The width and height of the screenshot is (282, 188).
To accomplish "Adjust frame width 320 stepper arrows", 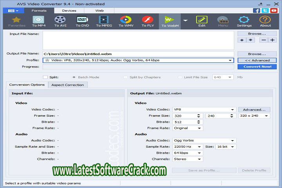I will [x=199, y=116].
